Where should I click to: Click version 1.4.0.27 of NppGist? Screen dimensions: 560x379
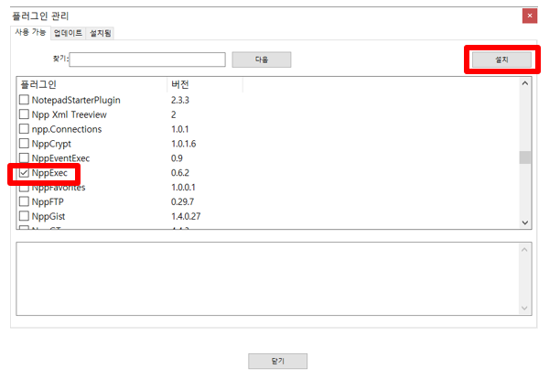click(186, 216)
